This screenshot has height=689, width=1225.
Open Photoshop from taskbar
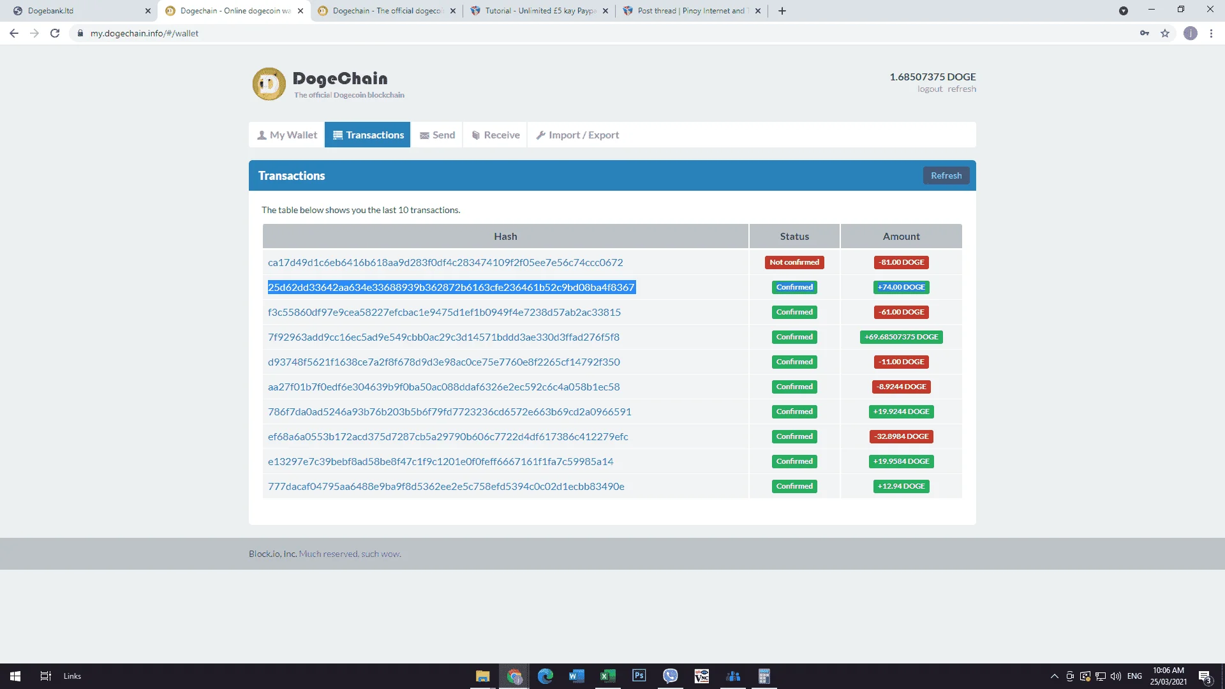pos(639,676)
